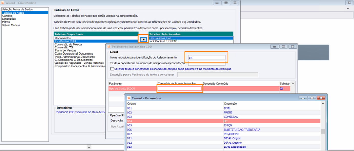Click the Texto a concatenar input field
This screenshot has width=354, height=151.
coord(207,63)
